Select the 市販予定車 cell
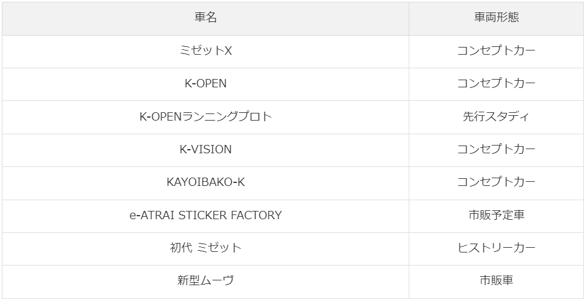Image resolution: width=585 pixels, height=300 pixels. [x=496, y=216]
